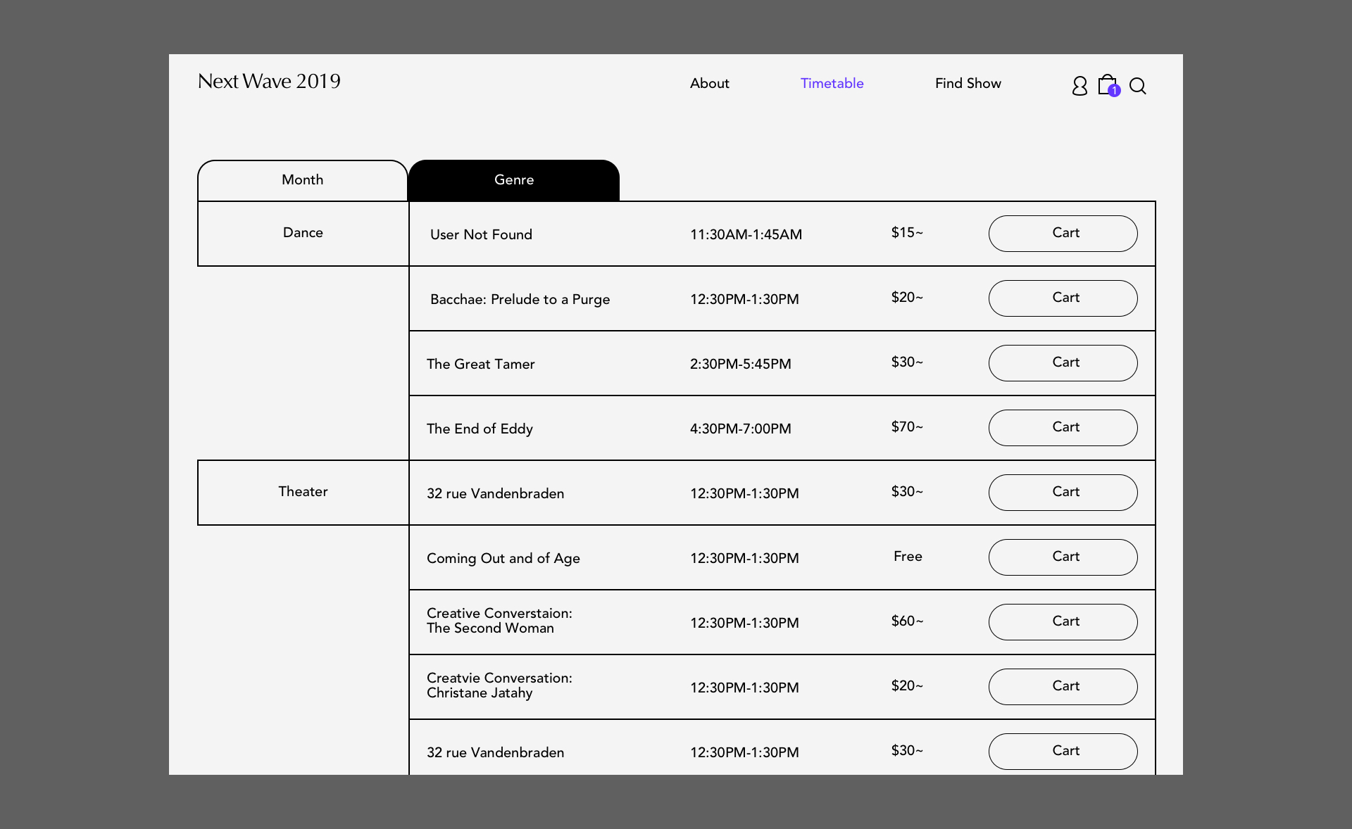Open the shopping bag cart icon
The height and width of the screenshot is (829, 1352).
tap(1107, 85)
